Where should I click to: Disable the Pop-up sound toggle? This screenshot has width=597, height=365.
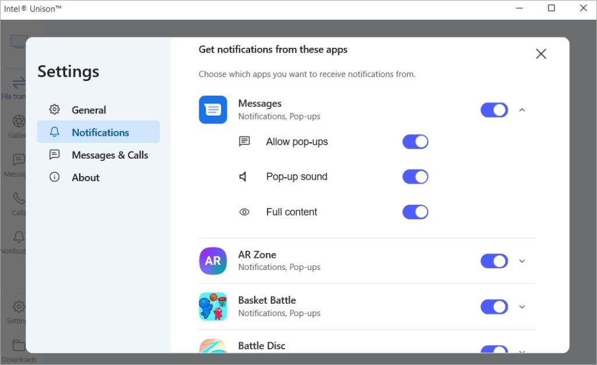pos(415,177)
